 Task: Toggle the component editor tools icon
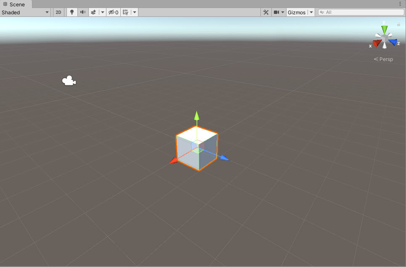tap(266, 12)
